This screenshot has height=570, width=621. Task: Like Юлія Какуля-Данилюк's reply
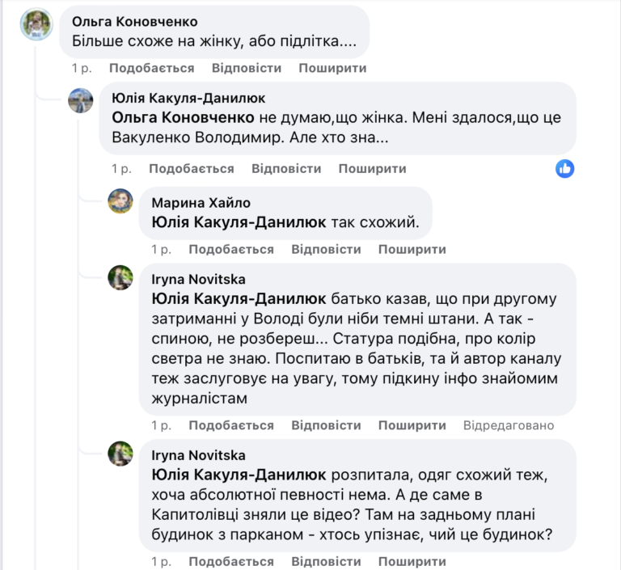[x=192, y=169]
